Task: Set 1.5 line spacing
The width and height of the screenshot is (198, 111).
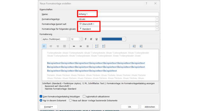Action: tap(81, 46)
